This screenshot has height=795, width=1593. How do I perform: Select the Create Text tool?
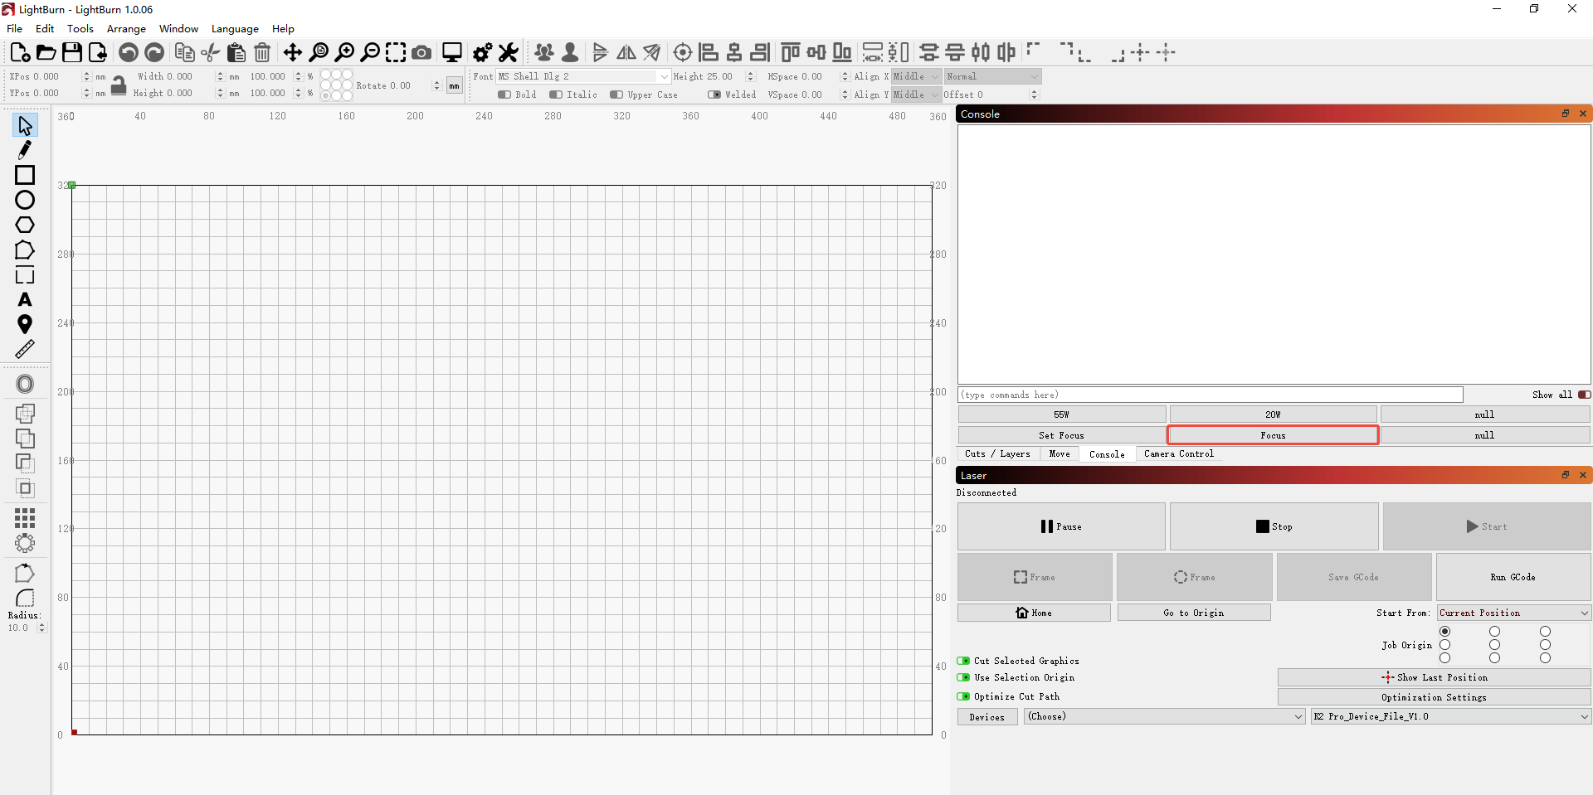coord(25,299)
